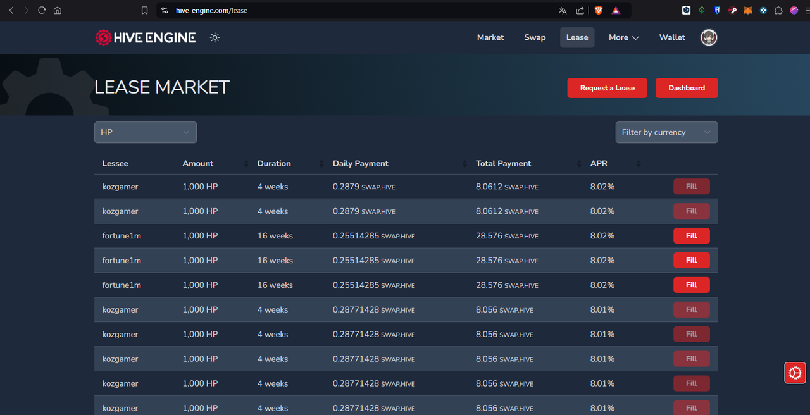The width and height of the screenshot is (810, 415).
Task: Bookmark this page with the bookmark icon
Action: pyautogui.click(x=145, y=10)
